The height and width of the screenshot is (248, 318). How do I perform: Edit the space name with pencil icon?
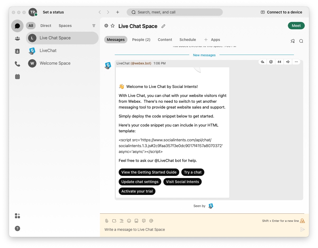pos(163,26)
